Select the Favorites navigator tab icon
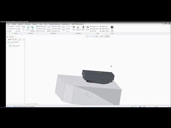Screen dimensions: 171x128 click(12, 37)
